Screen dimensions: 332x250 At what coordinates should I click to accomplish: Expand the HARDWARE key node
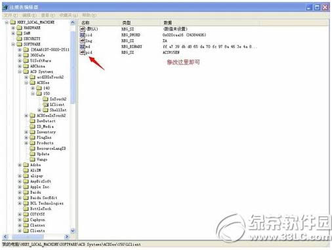13,27
